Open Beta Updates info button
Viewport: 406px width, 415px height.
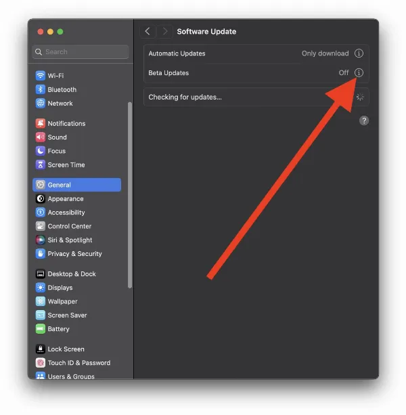(359, 72)
